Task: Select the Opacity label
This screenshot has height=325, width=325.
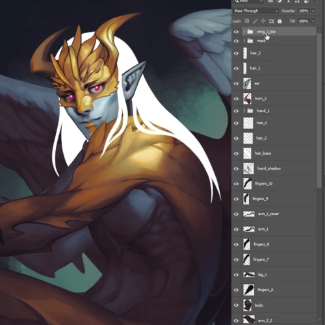Action: tap(289, 11)
